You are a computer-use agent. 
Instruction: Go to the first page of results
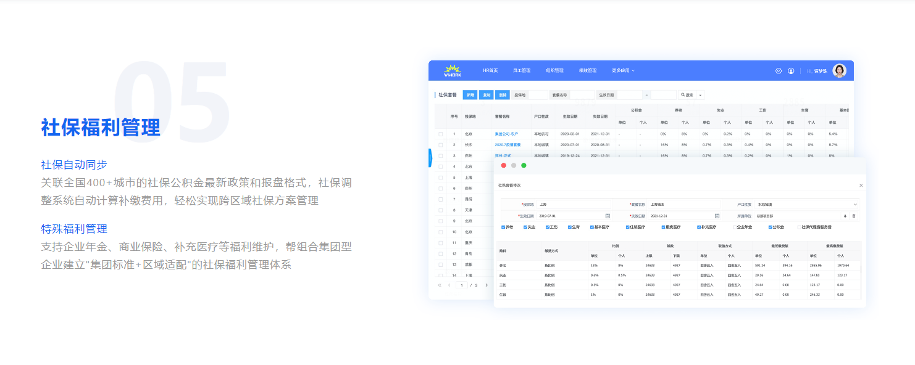pyautogui.click(x=440, y=285)
